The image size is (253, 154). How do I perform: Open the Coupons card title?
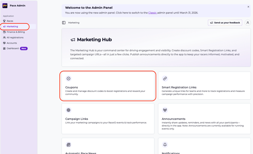(x=71, y=87)
